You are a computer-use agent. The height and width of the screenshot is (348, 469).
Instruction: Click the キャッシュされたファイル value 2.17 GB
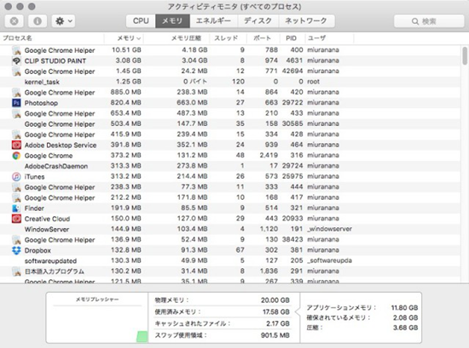pyautogui.click(x=278, y=323)
